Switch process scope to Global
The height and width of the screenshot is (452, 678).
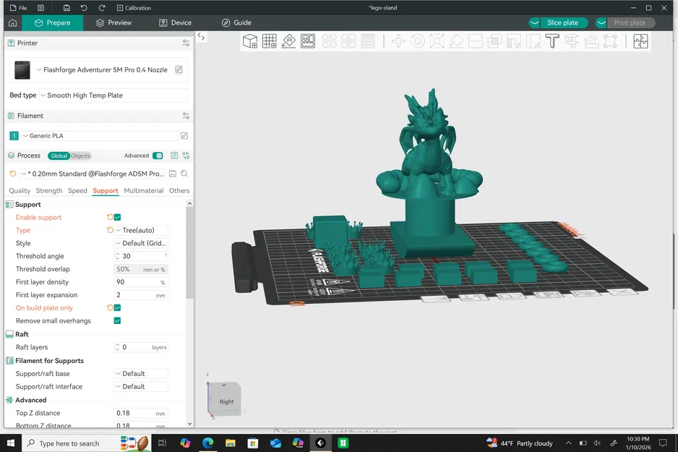[x=59, y=155]
